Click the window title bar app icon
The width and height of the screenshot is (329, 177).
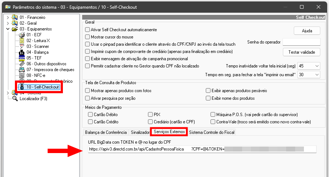(8, 7)
